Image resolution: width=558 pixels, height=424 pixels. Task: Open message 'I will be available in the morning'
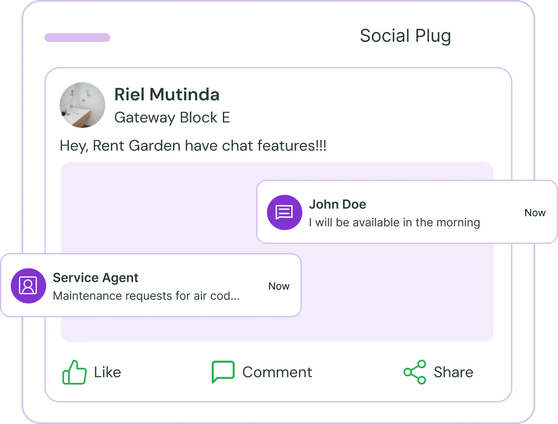click(394, 222)
